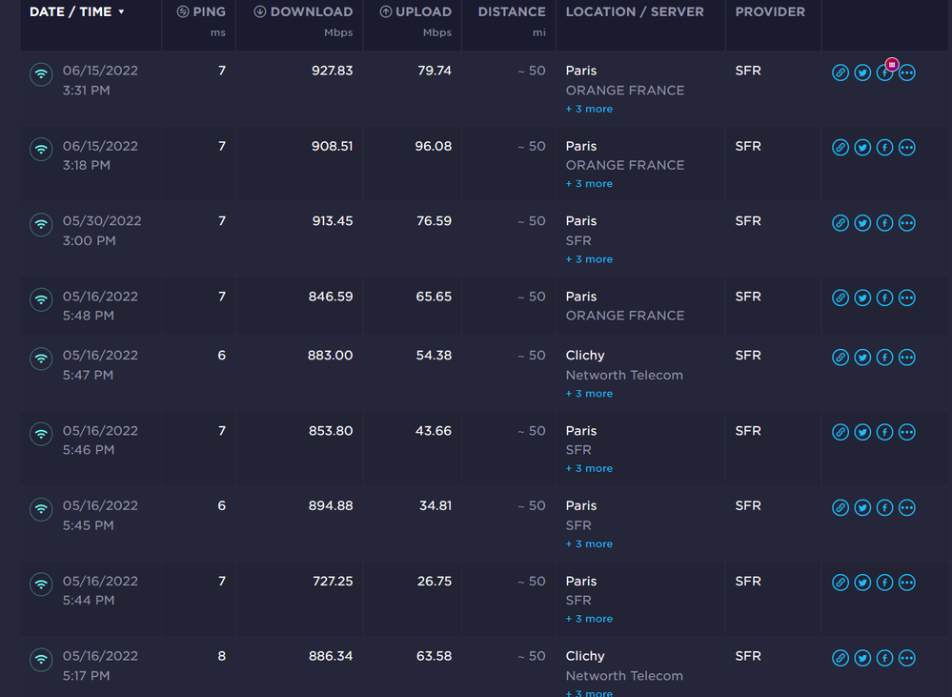Click Wi-Fi icon of 5:17 PM result
This screenshot has width=952, height=697.
point(41,659)
